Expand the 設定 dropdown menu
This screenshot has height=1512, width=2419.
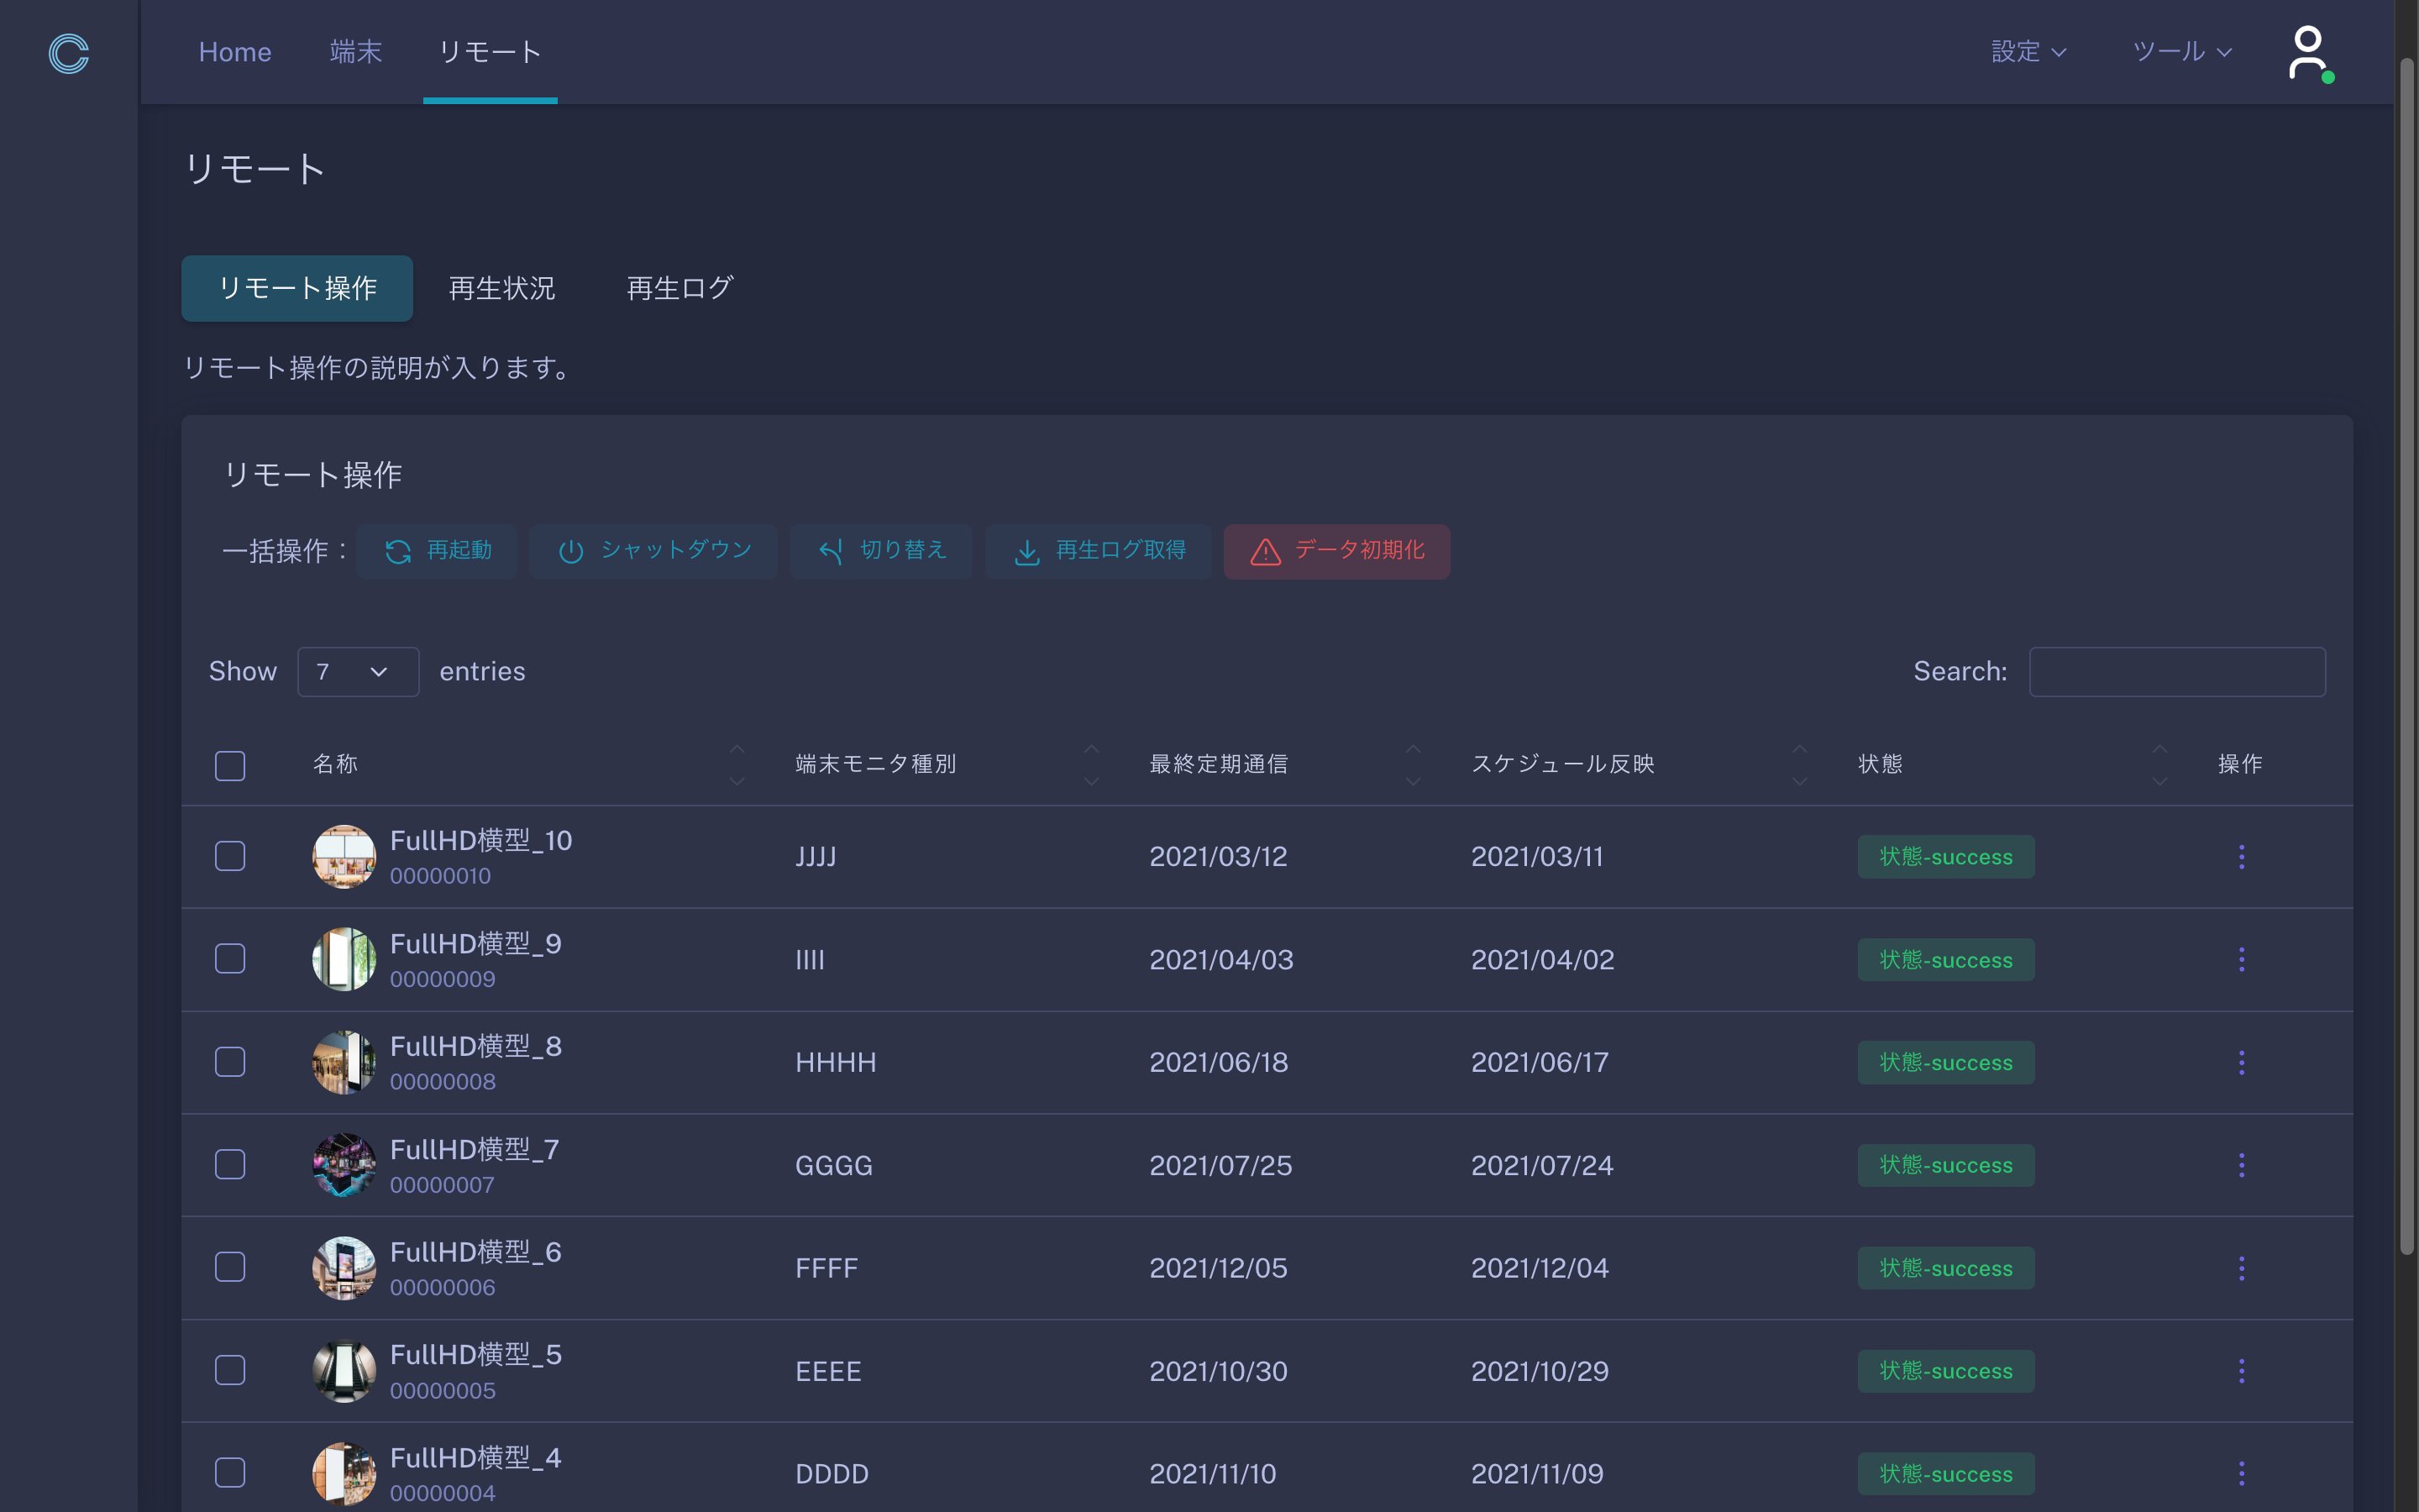coord(2028,52)
